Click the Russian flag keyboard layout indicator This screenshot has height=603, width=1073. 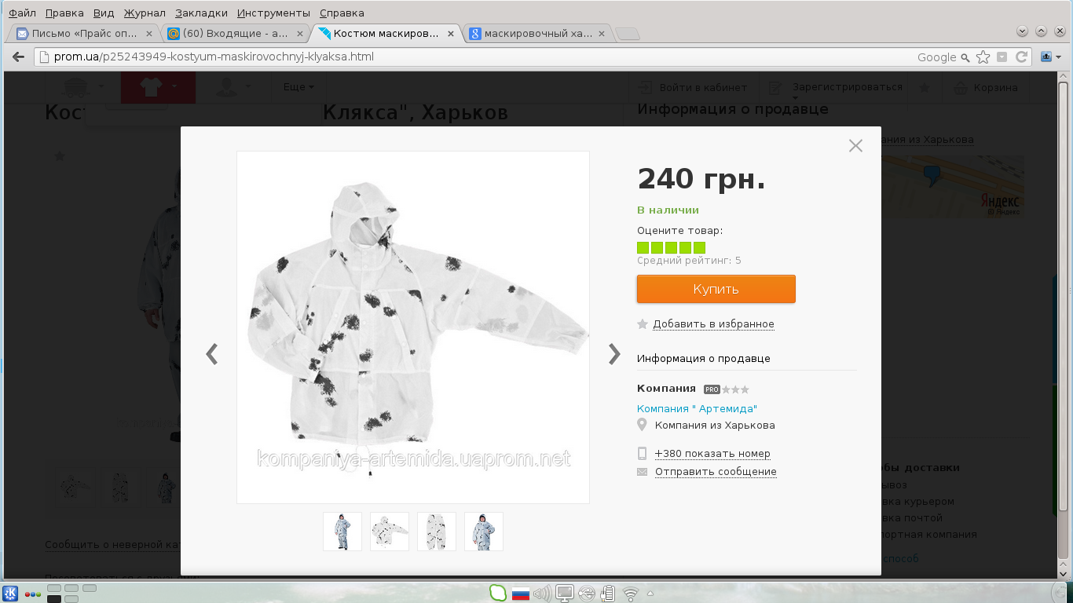tap(520, 594)
